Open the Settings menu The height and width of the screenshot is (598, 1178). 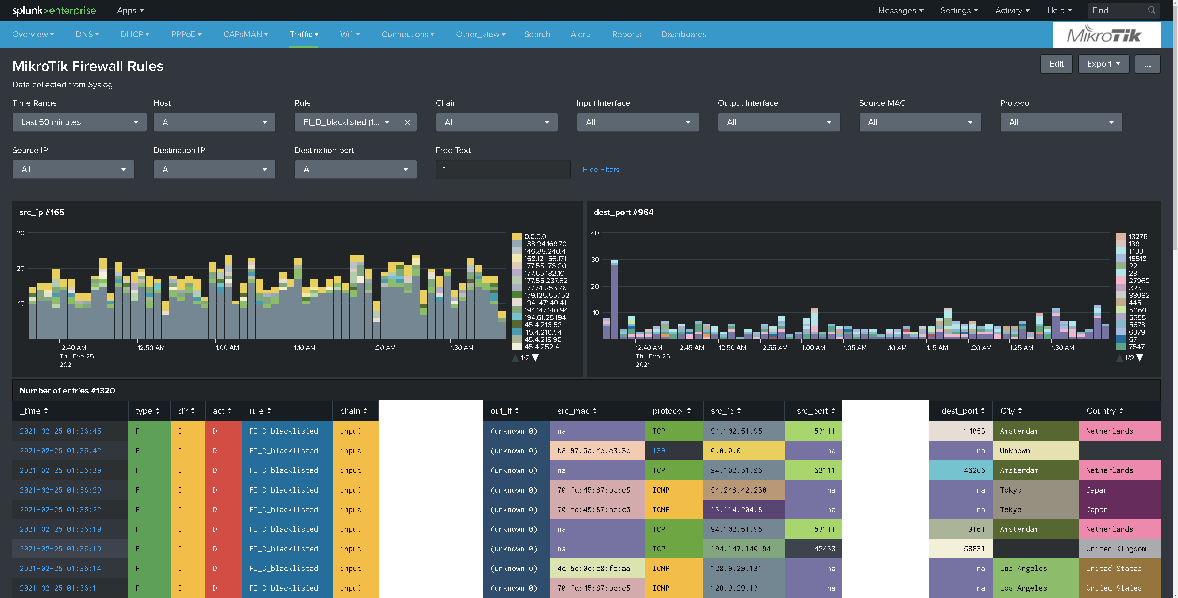coord(959,10)
